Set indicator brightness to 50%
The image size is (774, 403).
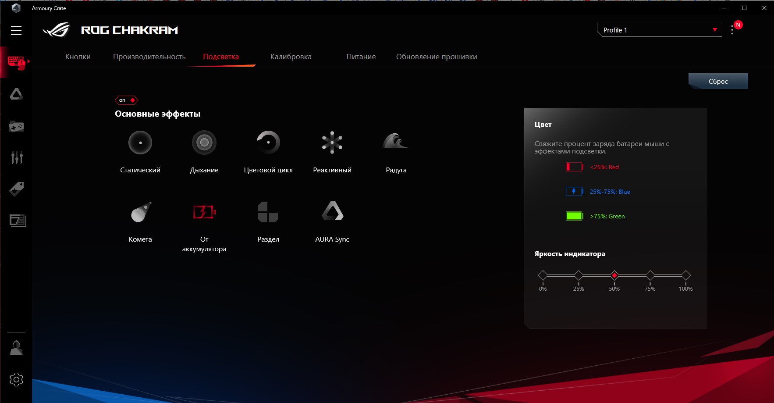coord(614,275)
